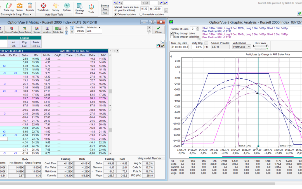302x189 pixels.
Task: Launch the OpScan radar tool
Action: pos(67,7)
